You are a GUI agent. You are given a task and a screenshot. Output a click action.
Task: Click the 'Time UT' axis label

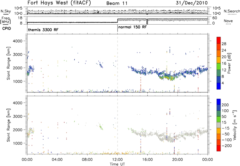pyautogui.click(x=117, y=164)
